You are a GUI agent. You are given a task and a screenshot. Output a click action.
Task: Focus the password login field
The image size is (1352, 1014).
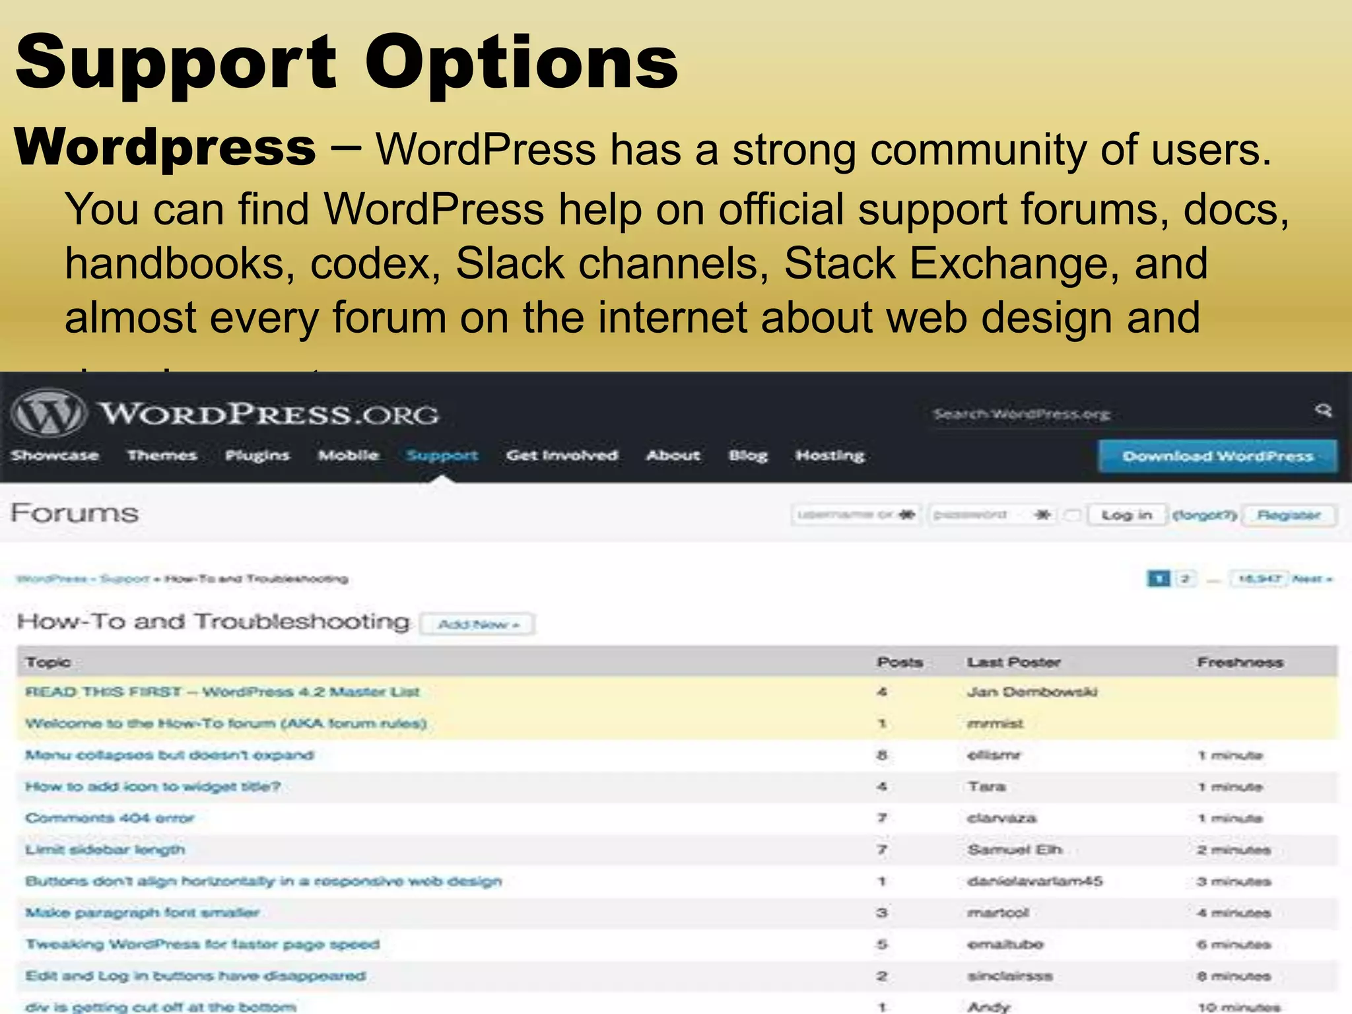993,514
